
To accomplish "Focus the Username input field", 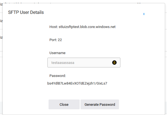I will [x=80, y=63].
